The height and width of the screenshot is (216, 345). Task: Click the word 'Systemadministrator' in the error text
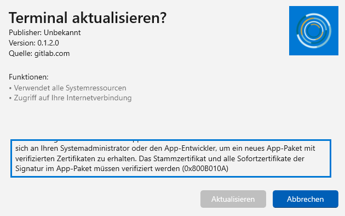click(x=95, y=149)
